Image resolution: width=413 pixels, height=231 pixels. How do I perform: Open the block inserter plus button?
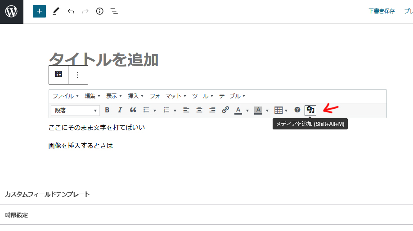pyautogui.click(x=40, y=11)
